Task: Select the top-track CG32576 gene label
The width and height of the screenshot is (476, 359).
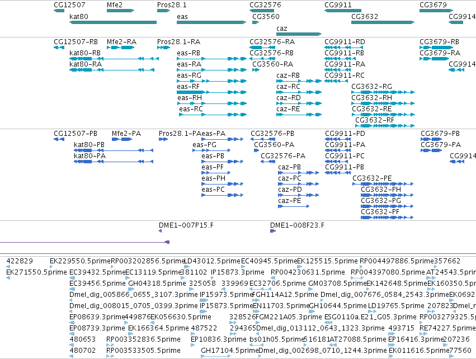Action: [x=265, y=5]
